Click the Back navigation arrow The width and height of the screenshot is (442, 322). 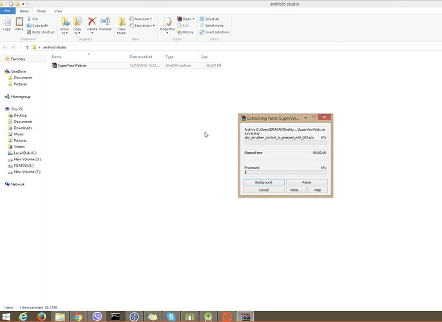[x=5, y=47]
